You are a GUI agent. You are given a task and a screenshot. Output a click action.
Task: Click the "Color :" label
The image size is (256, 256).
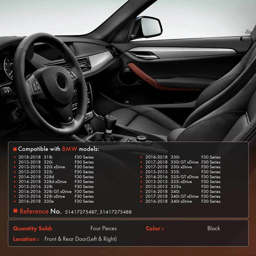155,229
